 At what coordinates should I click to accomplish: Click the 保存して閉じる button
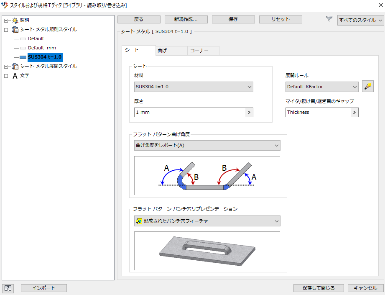(319, 288)
